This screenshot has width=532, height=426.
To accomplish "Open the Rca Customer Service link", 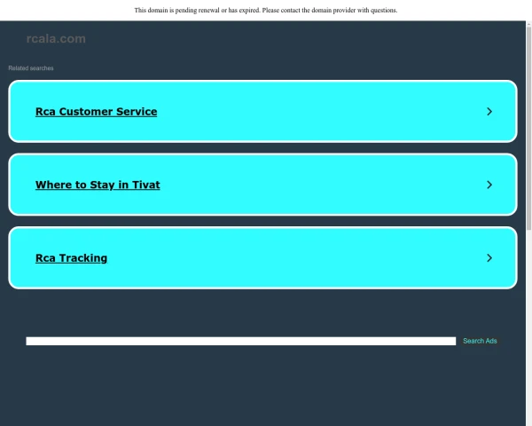I will (x=96, y=112).
